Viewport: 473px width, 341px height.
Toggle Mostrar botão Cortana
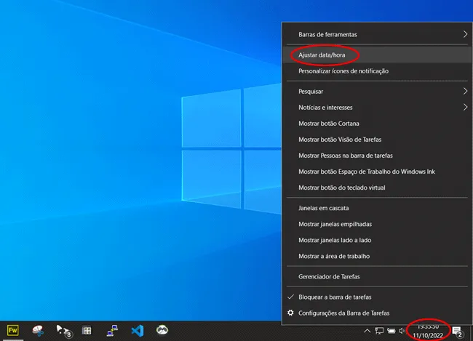(x=377, y=124)
